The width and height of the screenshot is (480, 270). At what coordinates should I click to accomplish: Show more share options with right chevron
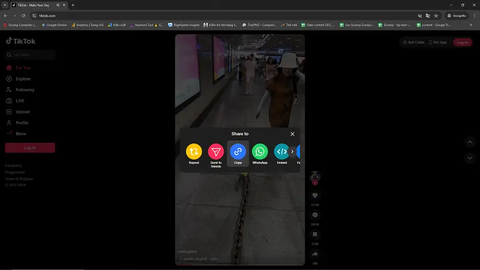tap(292, 152)
